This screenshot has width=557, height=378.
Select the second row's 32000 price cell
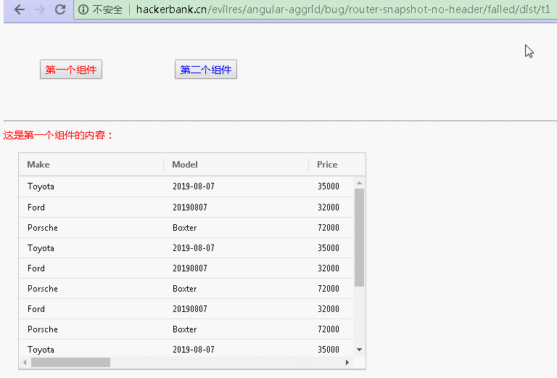point(331,207)
